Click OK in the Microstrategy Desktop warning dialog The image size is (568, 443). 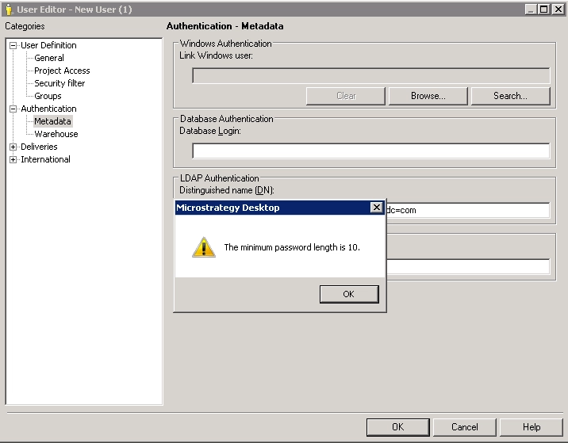point(349,294)
